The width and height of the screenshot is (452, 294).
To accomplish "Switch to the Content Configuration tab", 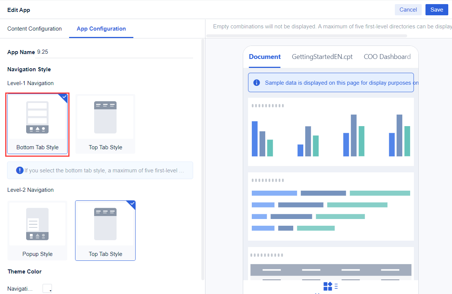I will pos(34,29).
